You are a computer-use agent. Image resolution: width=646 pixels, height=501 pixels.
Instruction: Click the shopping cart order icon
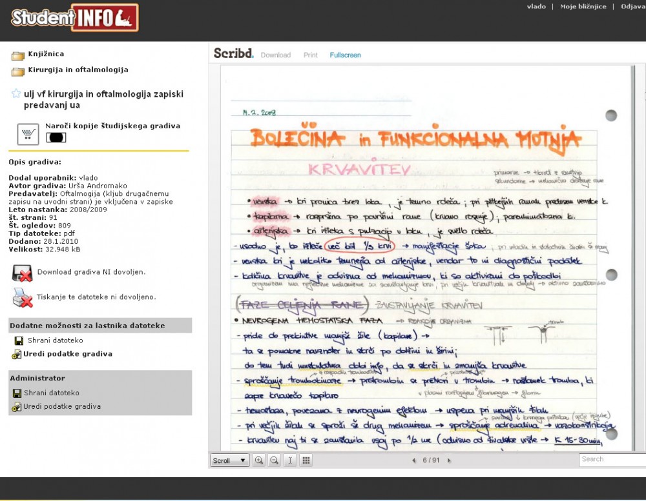27,134
